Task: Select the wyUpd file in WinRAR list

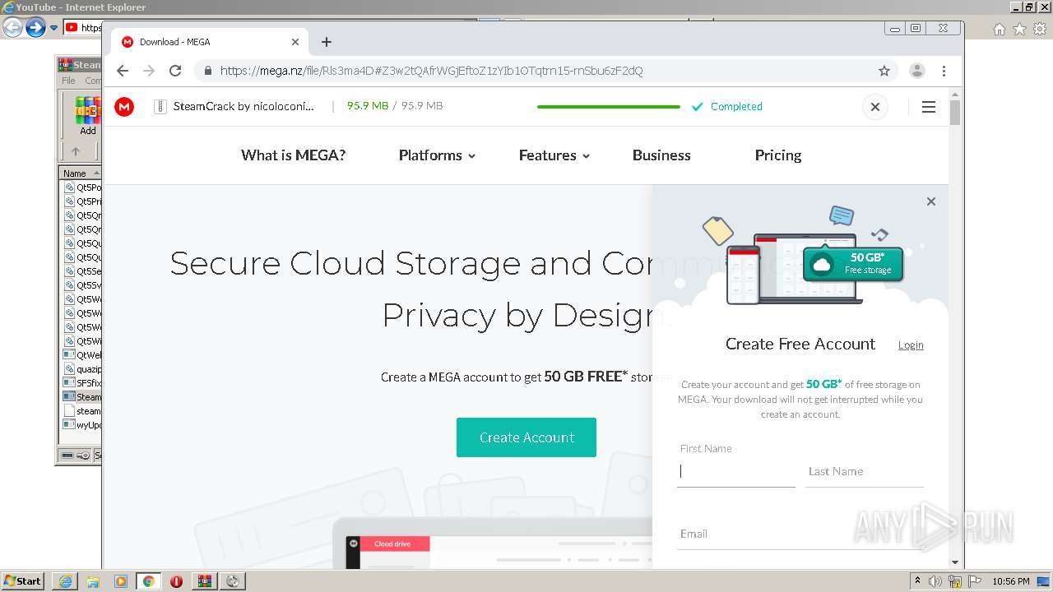Action: [x=82, y=425]
